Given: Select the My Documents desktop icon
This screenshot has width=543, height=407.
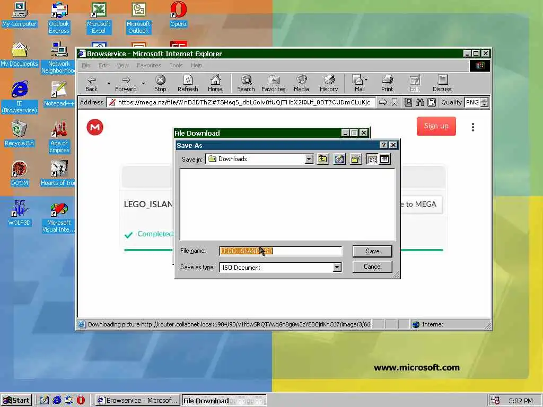Looking at the screenshot, I should (x=19, y=55).
